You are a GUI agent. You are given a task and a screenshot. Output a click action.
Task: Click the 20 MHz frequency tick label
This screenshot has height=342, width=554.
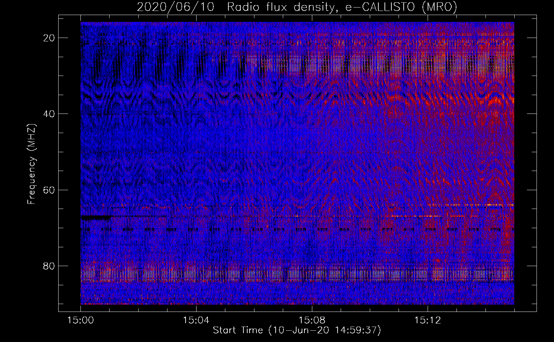[49, 38]
